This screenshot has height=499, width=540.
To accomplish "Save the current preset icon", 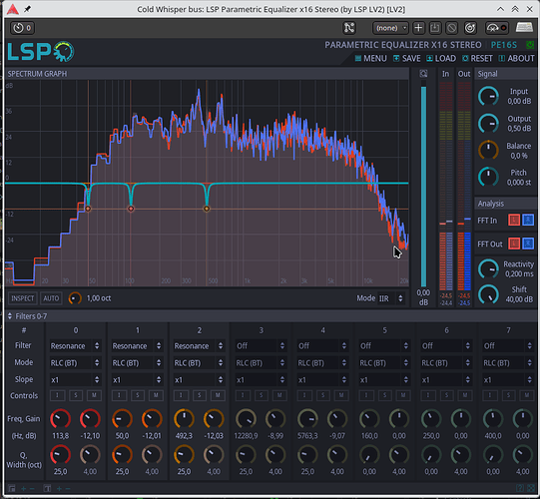I will [x=435, y=28].
